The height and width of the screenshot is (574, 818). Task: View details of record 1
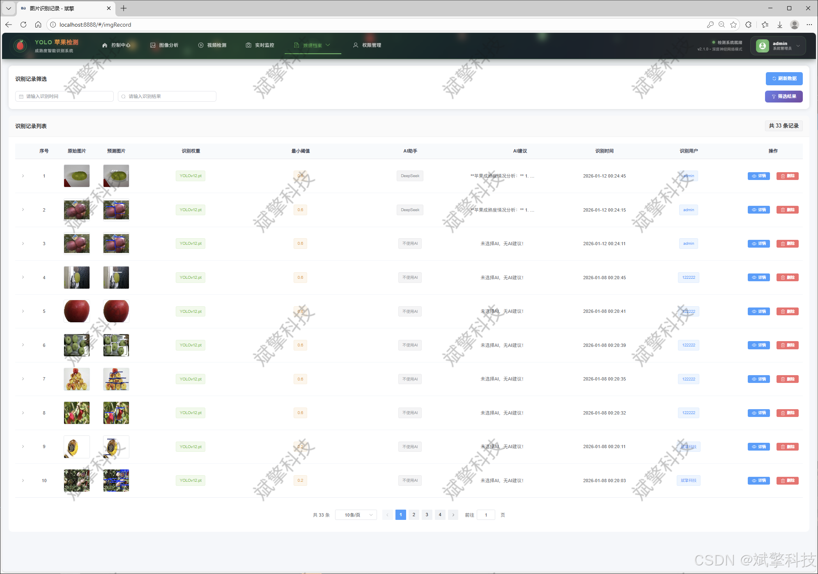(758, 176)
